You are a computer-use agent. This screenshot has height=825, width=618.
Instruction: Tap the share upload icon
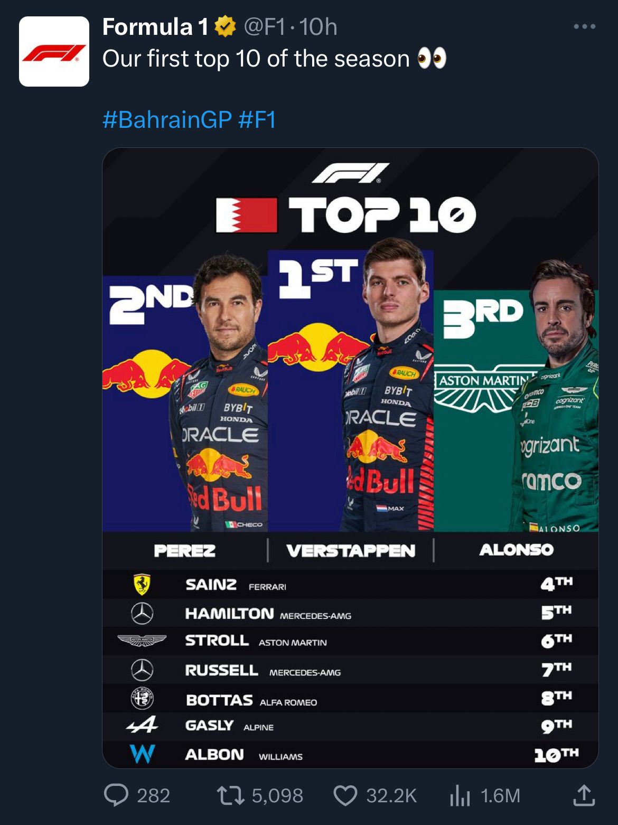pyautogui.click(x=584, y=795)
